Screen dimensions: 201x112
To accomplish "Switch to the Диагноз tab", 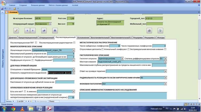I will 13,38.
